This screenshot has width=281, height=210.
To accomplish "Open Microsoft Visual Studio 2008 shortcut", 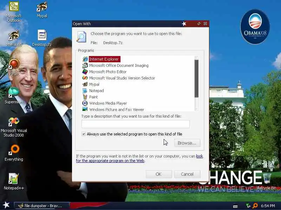I will [x=14, y=127].
